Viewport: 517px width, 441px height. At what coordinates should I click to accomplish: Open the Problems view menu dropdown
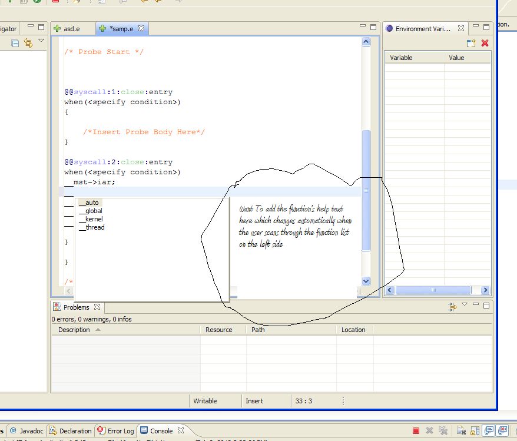click(x=465, y=304)
